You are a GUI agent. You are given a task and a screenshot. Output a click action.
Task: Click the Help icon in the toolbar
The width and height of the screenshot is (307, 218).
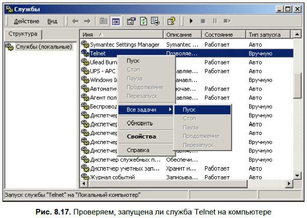coord(171,21)
